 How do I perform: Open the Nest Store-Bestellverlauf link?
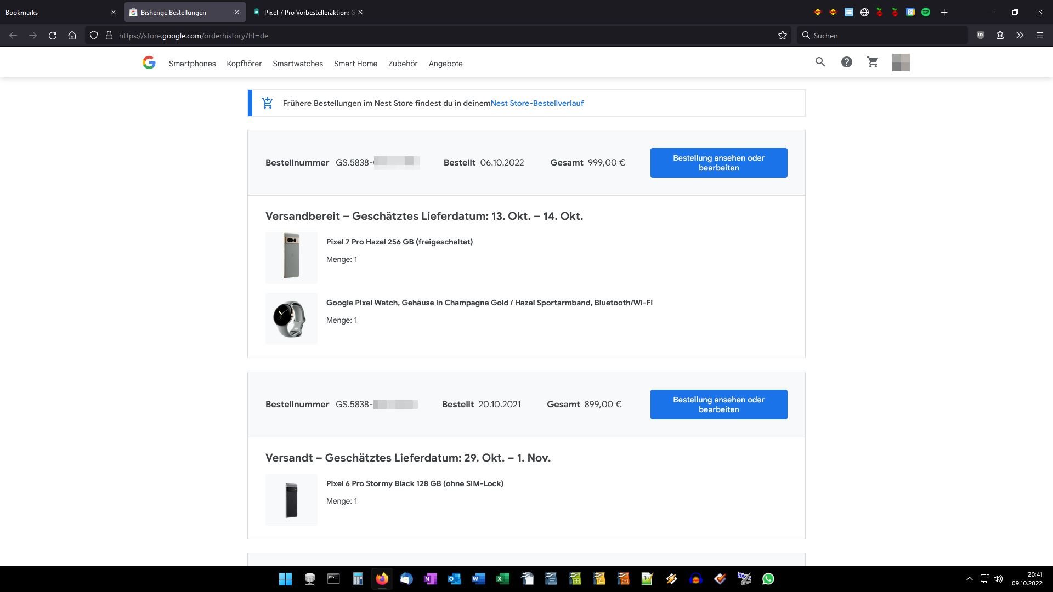[537, 103]
